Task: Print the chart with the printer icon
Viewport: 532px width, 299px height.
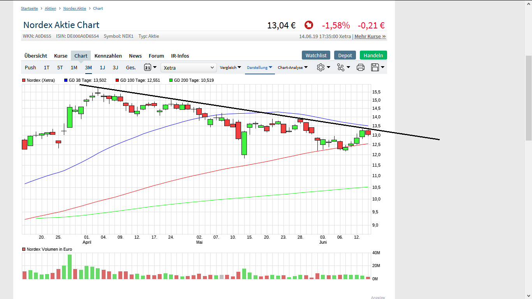Action: coord(361,67)
